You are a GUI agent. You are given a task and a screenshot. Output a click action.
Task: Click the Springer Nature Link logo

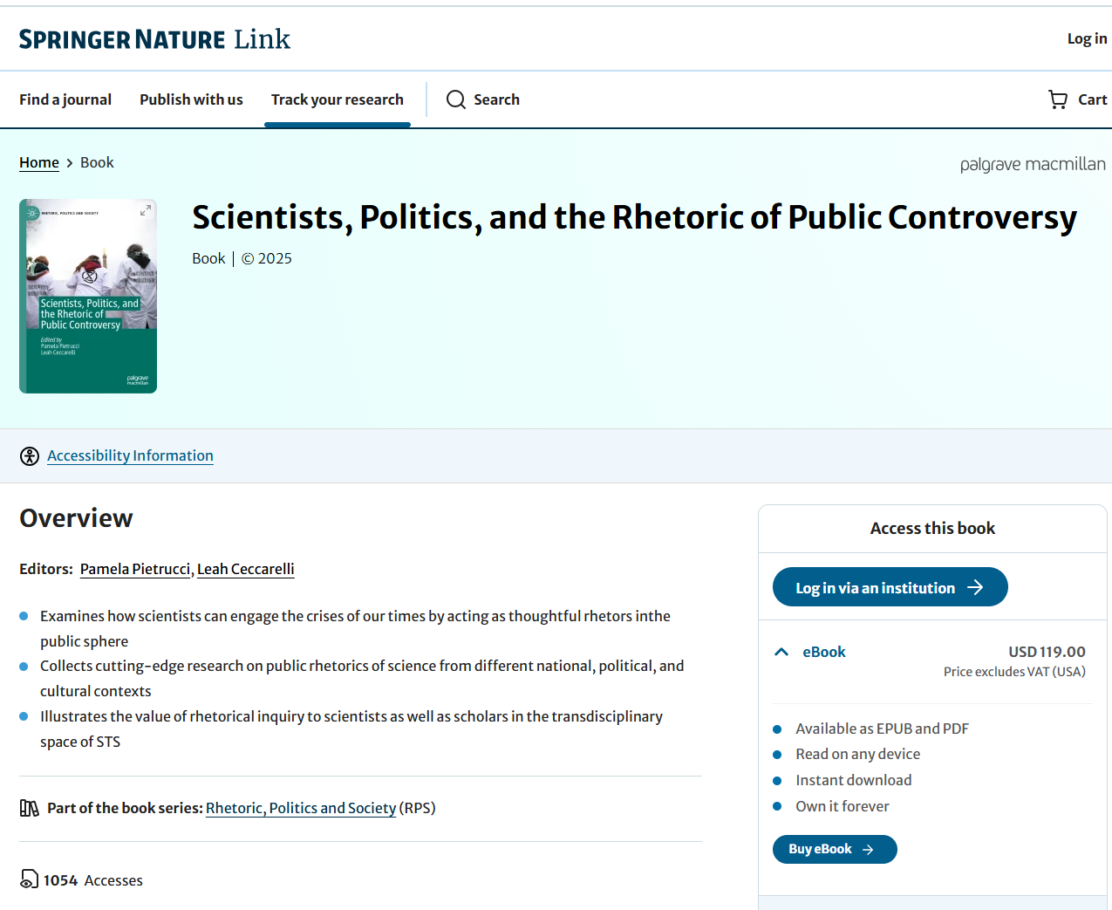tap(153, 38)
